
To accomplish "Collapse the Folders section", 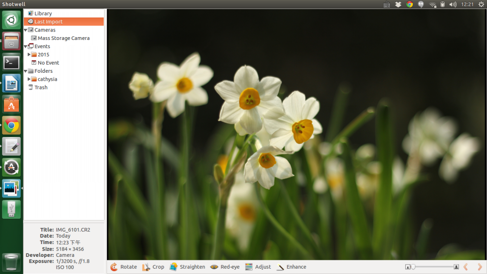I will coord(26,71).
